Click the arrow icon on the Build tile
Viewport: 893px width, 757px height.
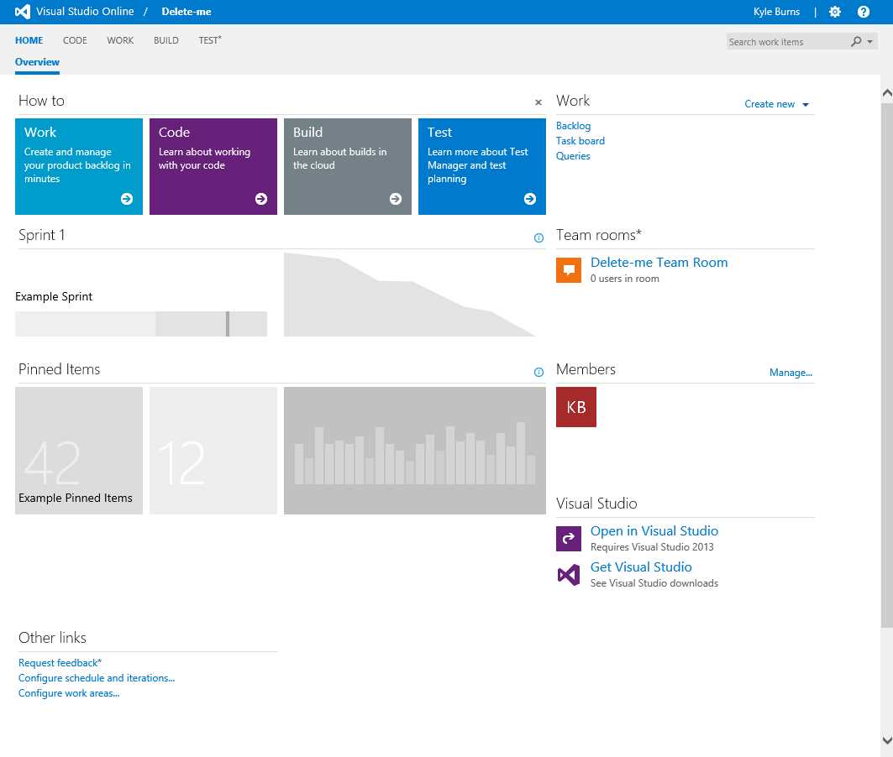pos(395,199)
